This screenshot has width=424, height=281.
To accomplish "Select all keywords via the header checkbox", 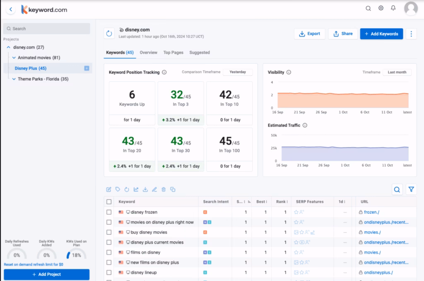I will click(x=109, y=202).
